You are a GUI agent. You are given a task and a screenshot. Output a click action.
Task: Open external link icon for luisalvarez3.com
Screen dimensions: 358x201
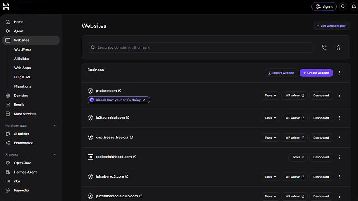click(127, 176)
